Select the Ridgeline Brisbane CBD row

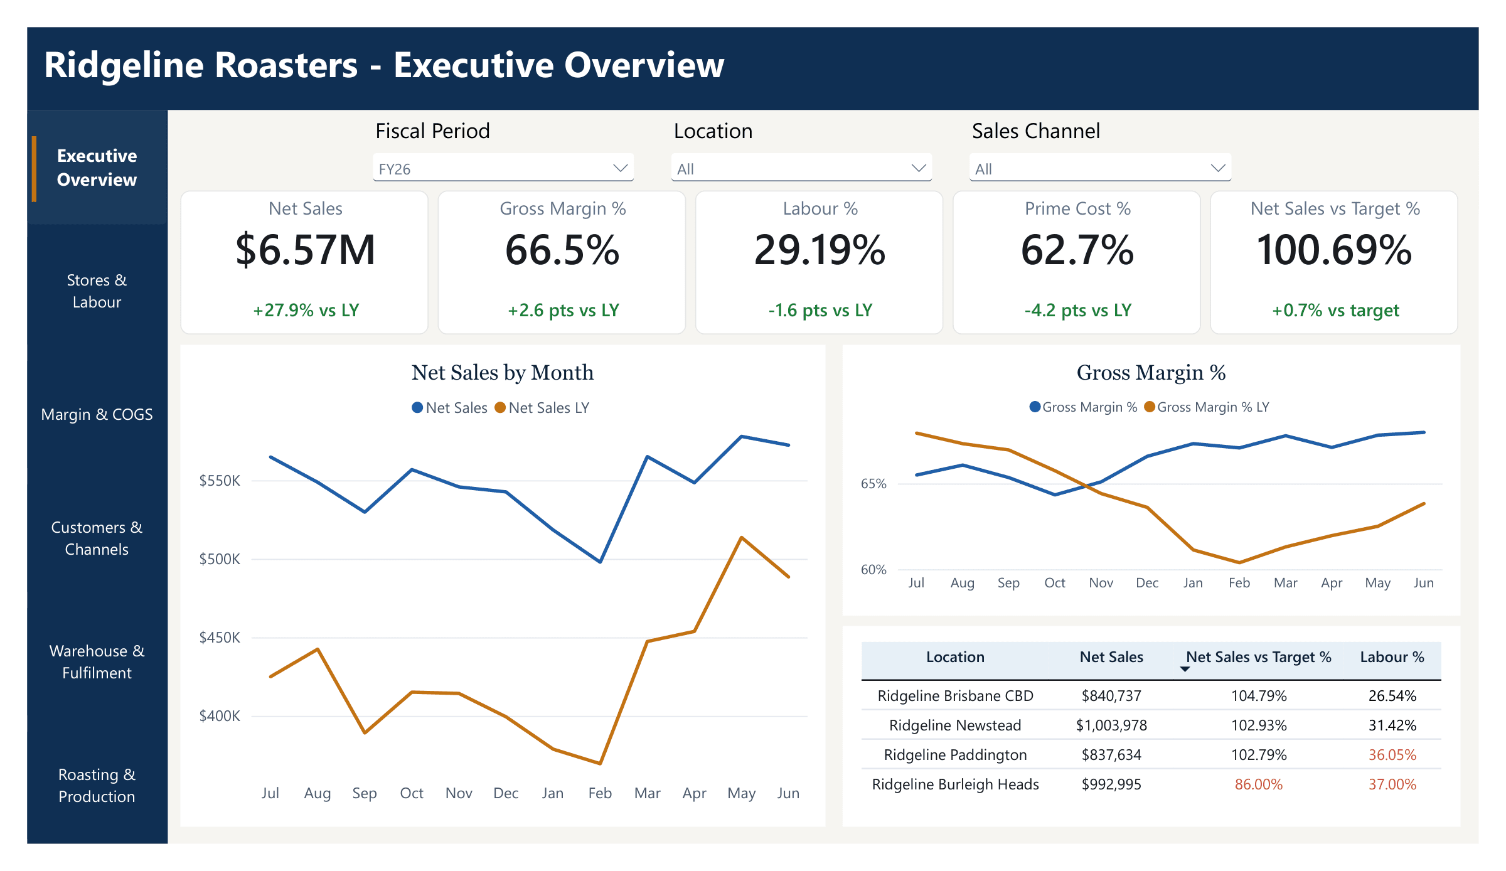coord(1151,696)
